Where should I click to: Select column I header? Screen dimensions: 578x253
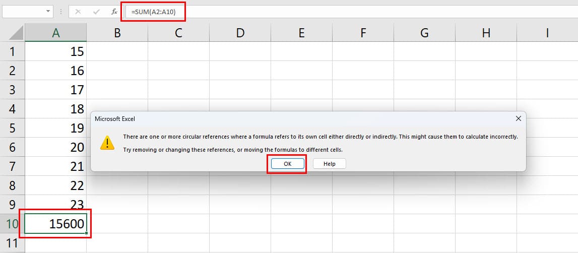(547, 33)
